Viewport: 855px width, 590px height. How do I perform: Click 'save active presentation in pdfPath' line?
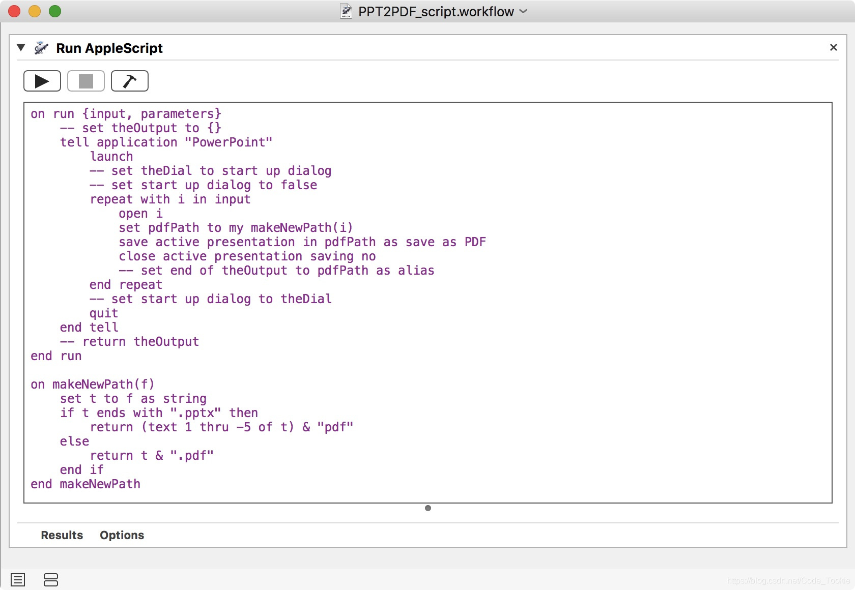pyautogui.click(x=302, y=242)
